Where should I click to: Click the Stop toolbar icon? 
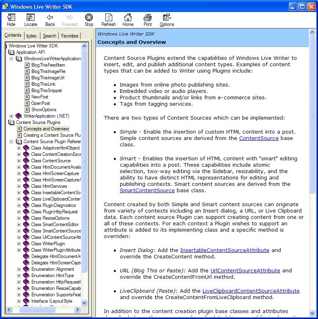coord(89,17)
